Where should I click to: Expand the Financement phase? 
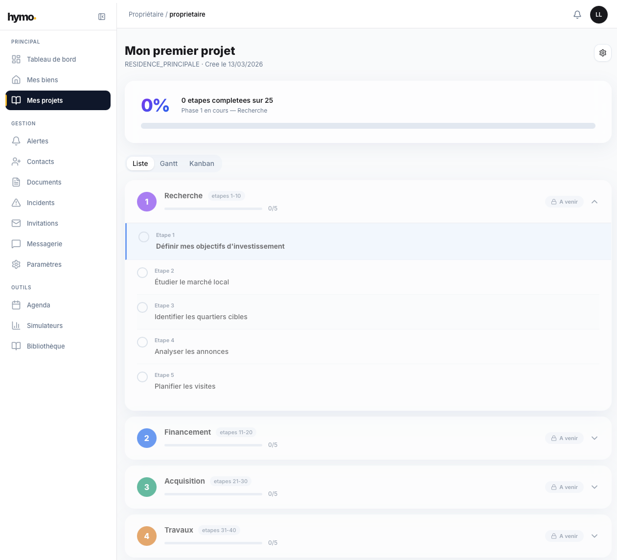tap(594, 438)
